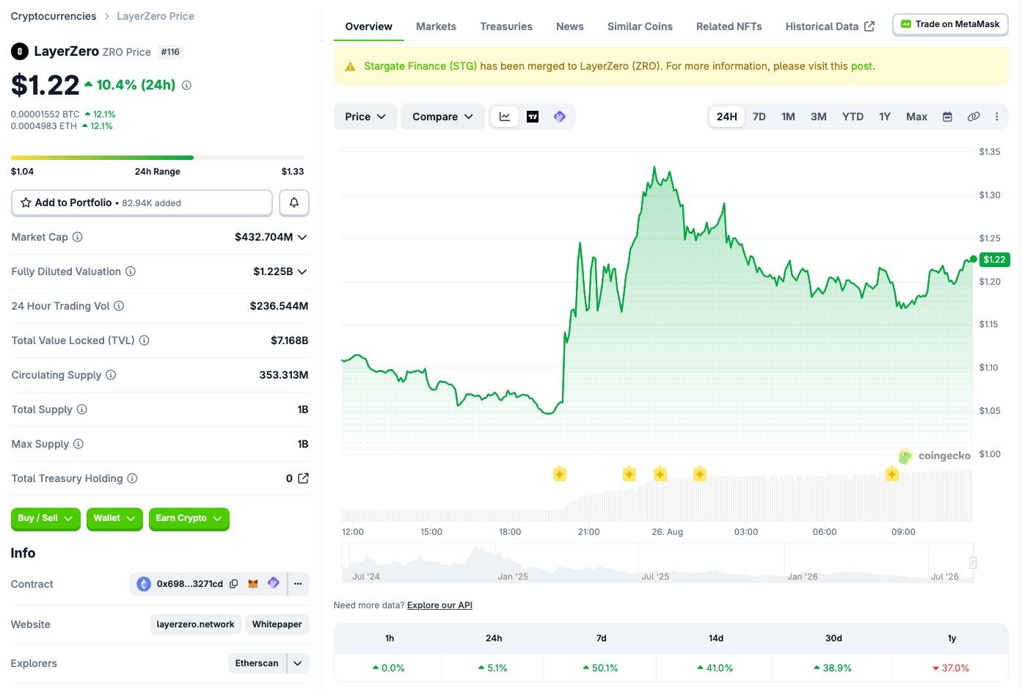Switch to the line chart view icon
Viewport: 1022px width, 689px height.
[x=505, y=117]
